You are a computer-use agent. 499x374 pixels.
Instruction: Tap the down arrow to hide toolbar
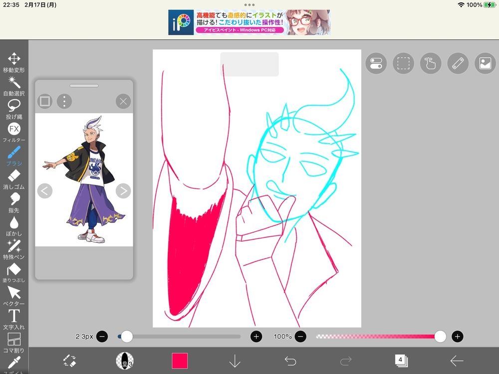pyautogui.click(x=235, y=361)
